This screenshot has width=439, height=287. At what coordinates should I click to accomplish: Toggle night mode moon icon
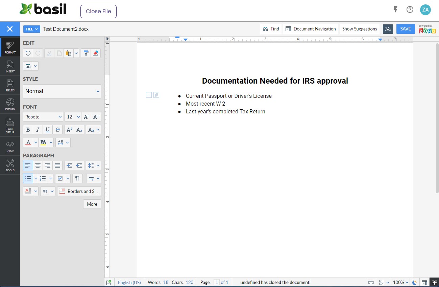[414, 282]
